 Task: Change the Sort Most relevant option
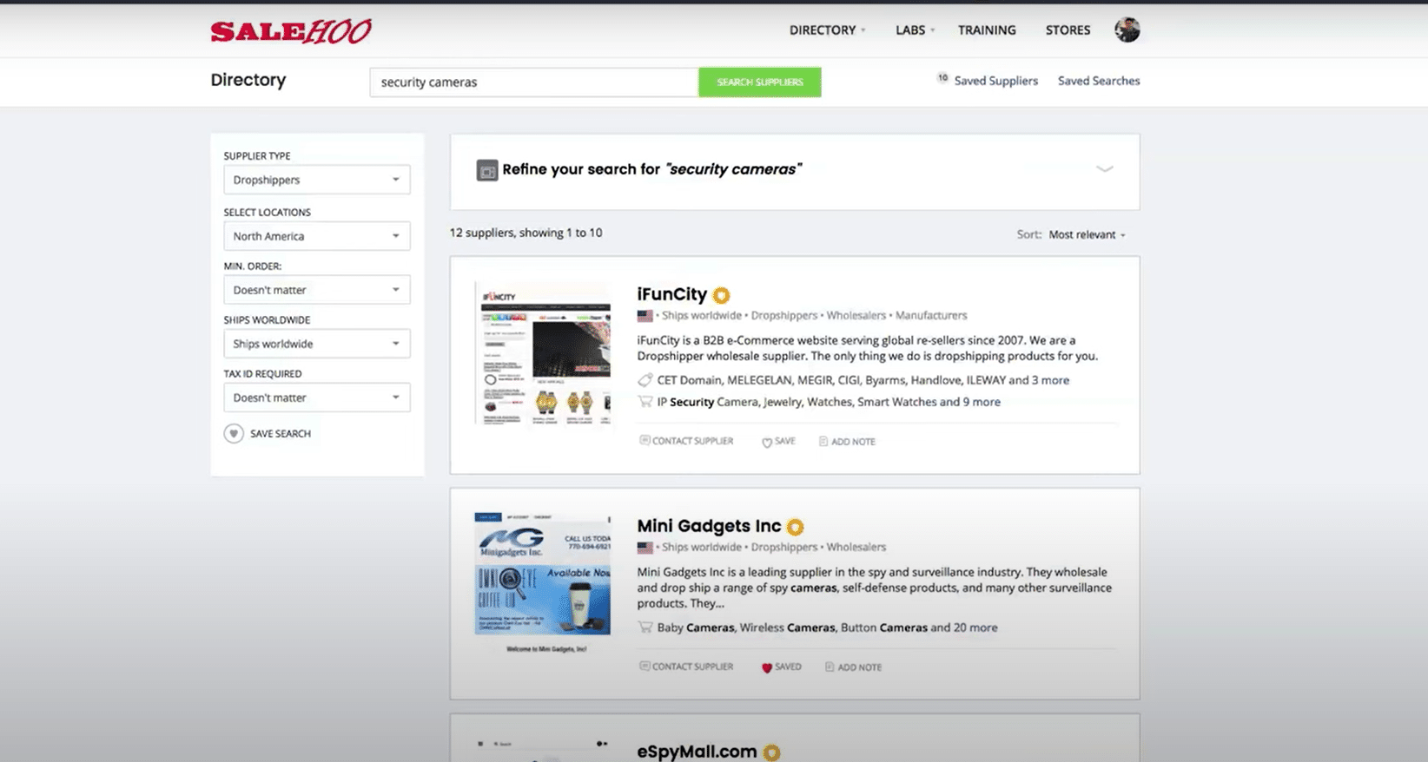[1087, 235]
